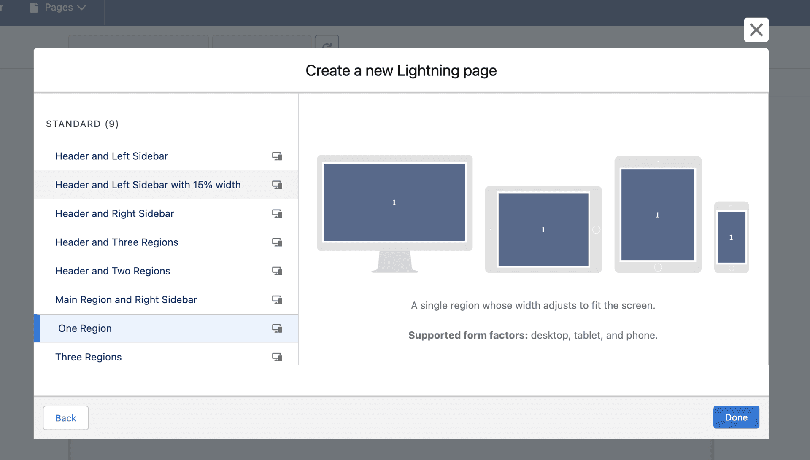Click device icon beside Header and Two Regions
Screen dimensions: 810x460
coord(277,271)
